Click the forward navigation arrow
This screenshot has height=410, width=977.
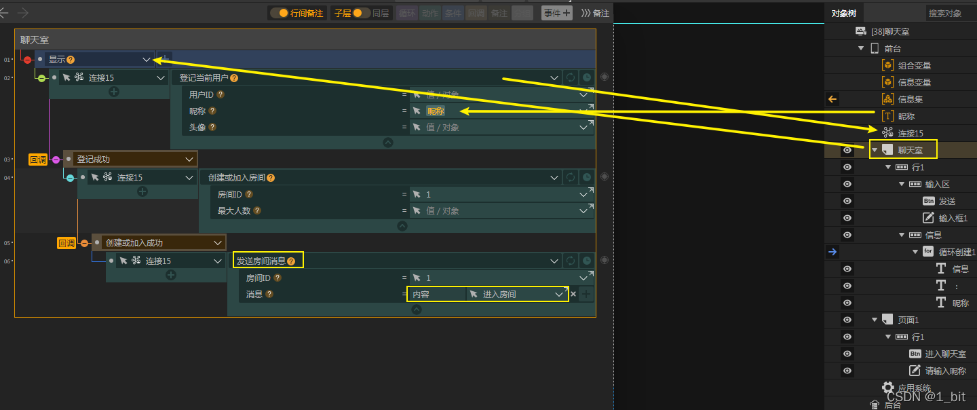[23, 13]
